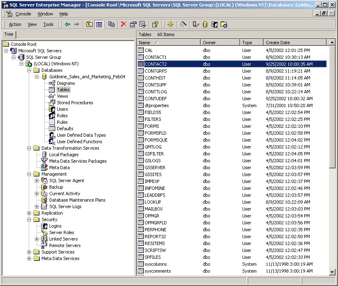Select the Stored Procedures icon
The image size is (338, 286).
[x=52, y=103]
